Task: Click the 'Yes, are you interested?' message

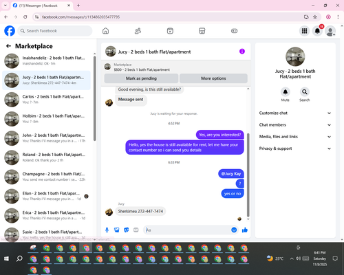Action: click(x=220, y=135)
